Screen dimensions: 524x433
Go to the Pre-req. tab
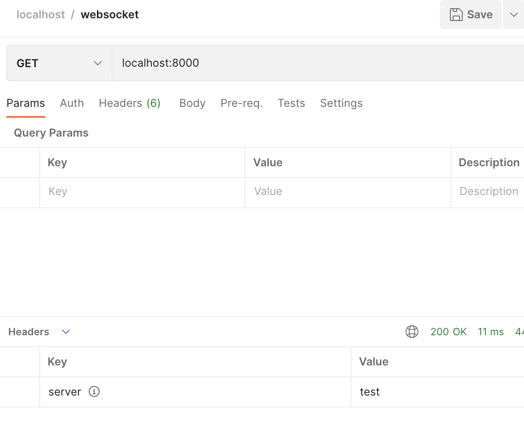pyautogui.click(x=241, y=103)
